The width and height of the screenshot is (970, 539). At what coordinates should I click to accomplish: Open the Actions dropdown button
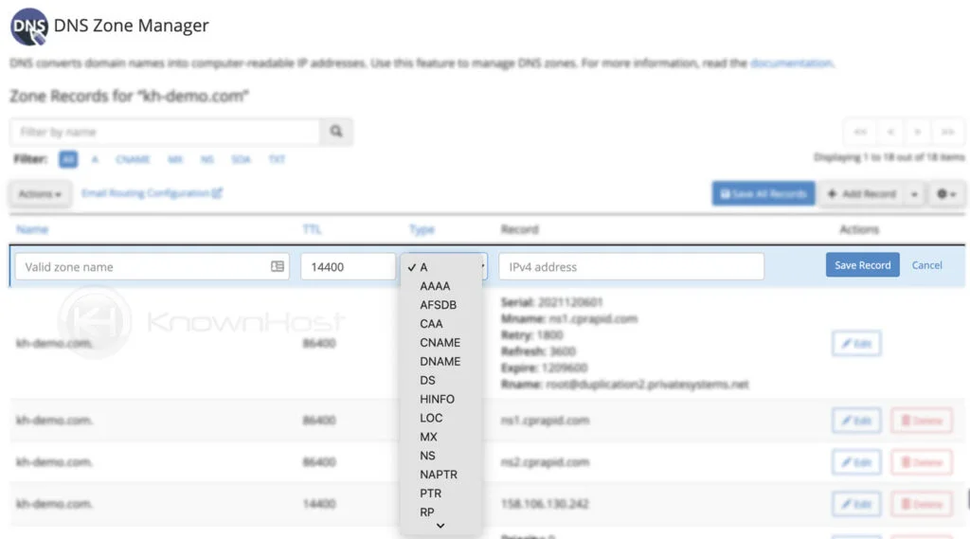pos(40,193)
